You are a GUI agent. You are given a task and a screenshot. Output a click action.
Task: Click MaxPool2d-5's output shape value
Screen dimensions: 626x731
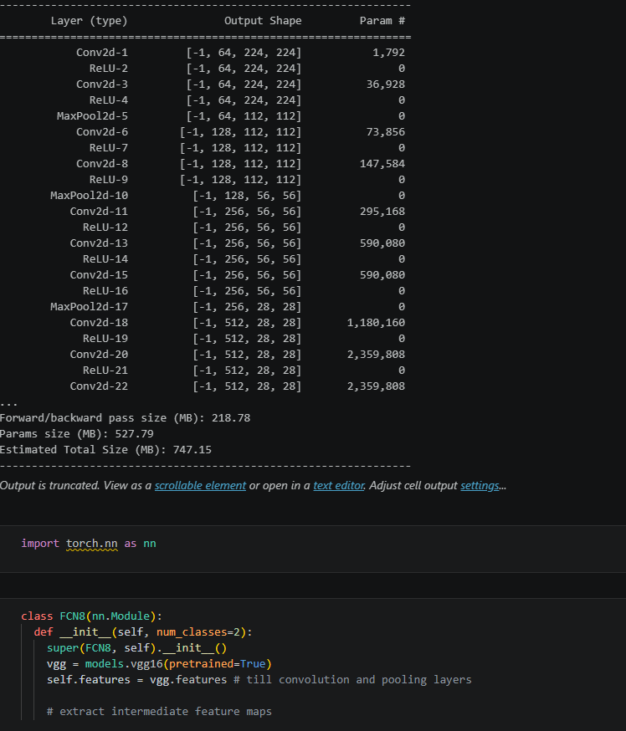(244, 115)
